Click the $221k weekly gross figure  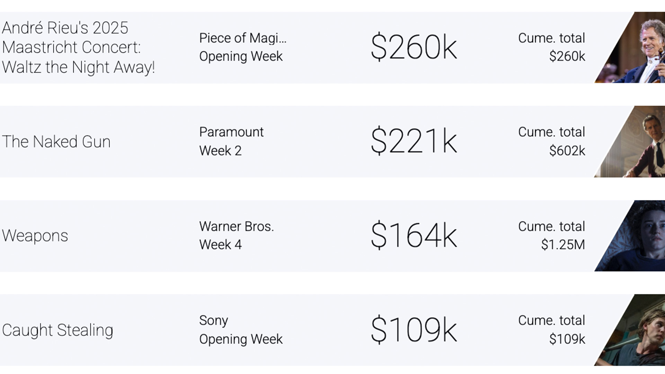tap(414, 141)
